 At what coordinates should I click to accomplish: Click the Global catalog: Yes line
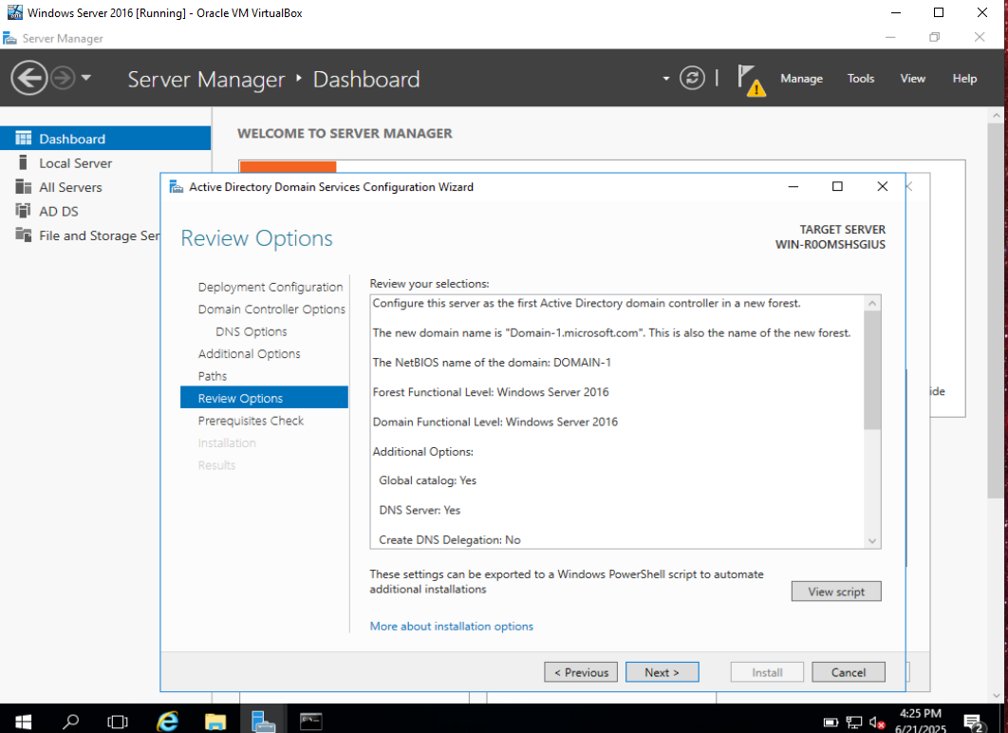(x=427, y=480)
